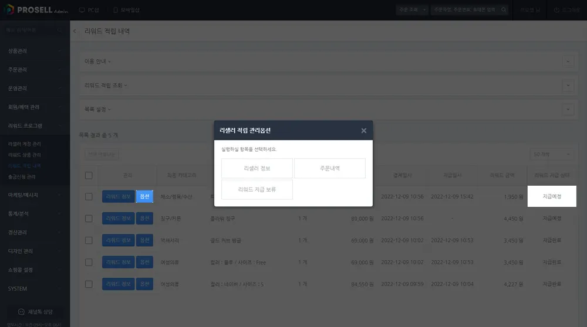Open 채널톡 상담 chat
This screenshot has width=587, height=327.
pyautogui.click(x=35, y=312)
